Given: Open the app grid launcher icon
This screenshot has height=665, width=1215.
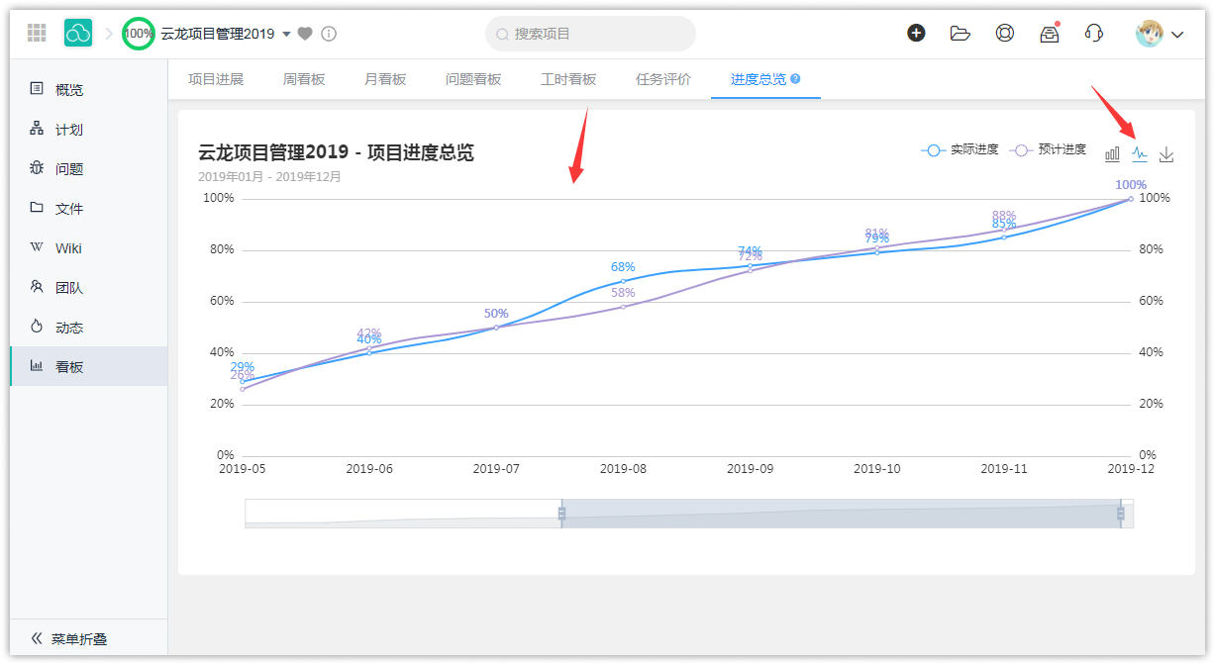Looking at the screenshot, I should point(37,34).
